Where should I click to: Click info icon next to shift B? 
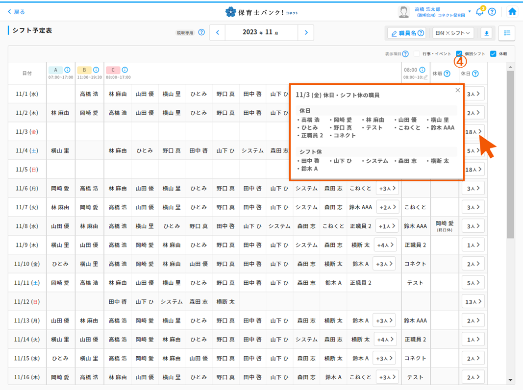tap(96, 70)
